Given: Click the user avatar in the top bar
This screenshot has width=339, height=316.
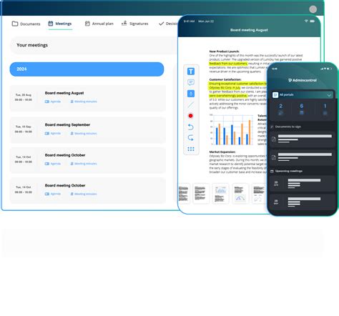Looking at the screenshot, I should 313,9.
